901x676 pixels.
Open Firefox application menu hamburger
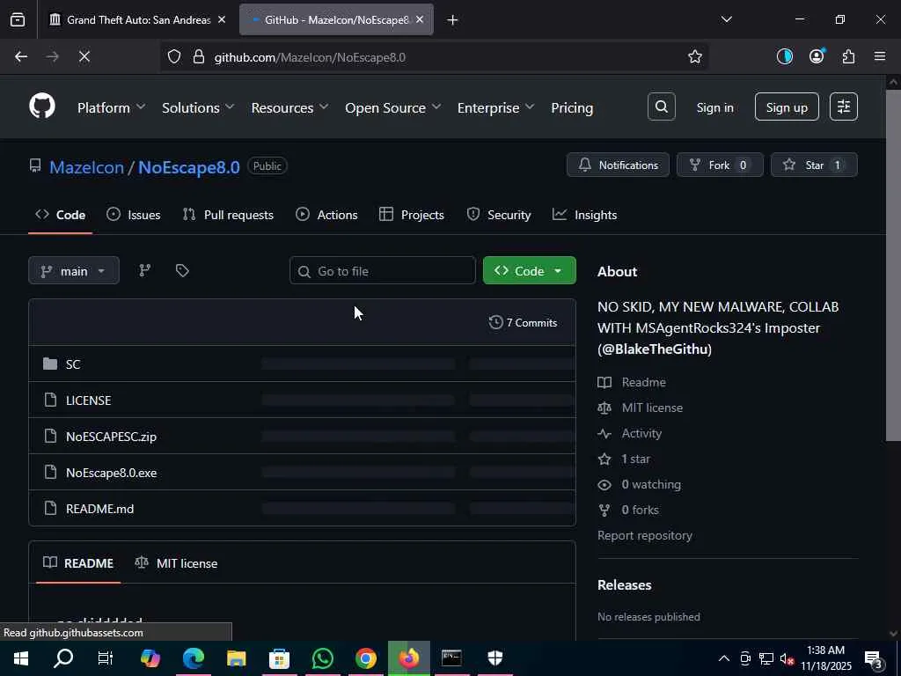(880, 56)
